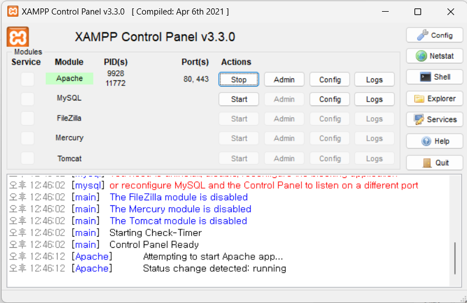Select the Mercury module label
467x303 pixels.
pos(69,138)
